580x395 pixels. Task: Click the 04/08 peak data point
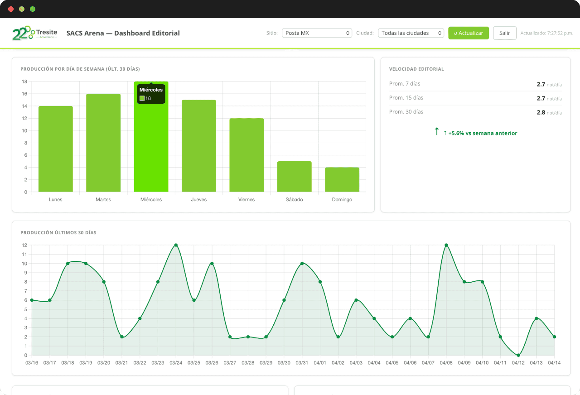pyautogui.click(x=446, y=245)
